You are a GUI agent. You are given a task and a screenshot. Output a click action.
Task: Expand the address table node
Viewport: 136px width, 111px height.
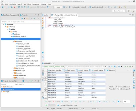(11, 34)
